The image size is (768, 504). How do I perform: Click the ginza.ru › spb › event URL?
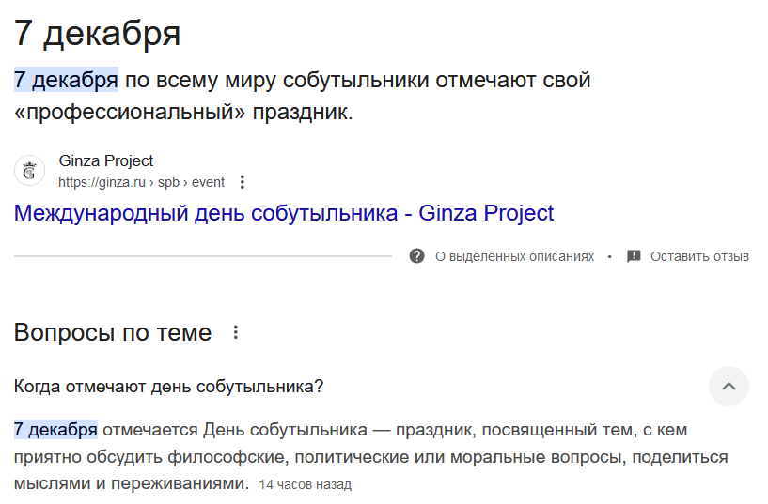point(141,182)
